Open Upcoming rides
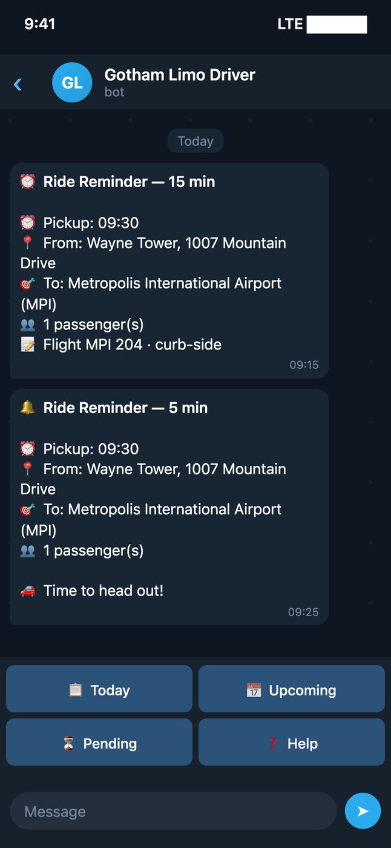This screenshot has height=848, width=391. click(292, 689)
